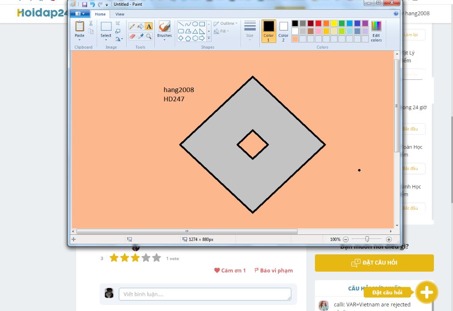Screen dimensions: 453x311
Task: Click the zoom in plus button
Action: (x=389, y=239)
